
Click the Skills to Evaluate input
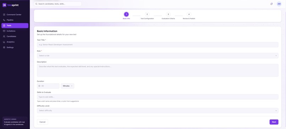(x=158, y=97)
